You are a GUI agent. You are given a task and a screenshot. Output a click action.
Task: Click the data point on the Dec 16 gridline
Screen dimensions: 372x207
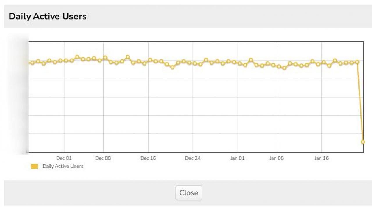(150, 60)
